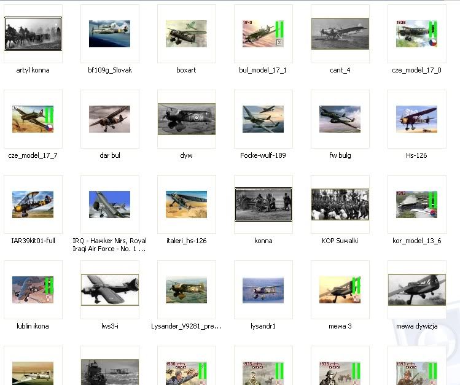Select the bul_model_17_1 thumbnail

click(263, 34)
